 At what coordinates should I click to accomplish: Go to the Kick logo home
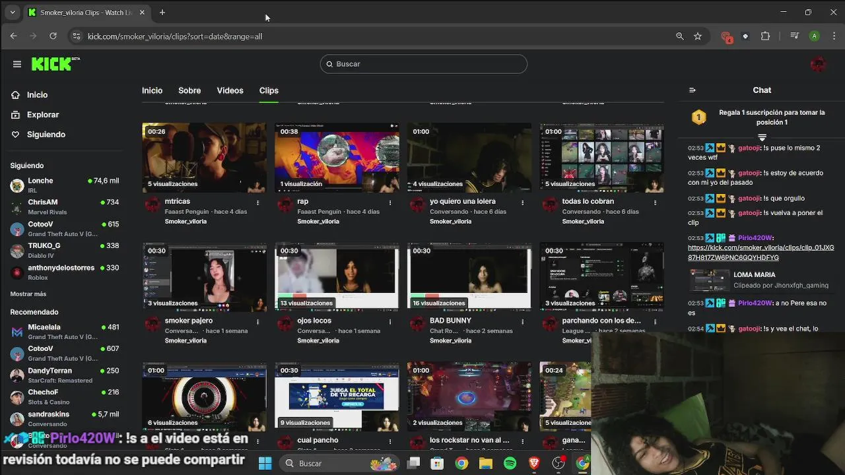pos(55,64)
